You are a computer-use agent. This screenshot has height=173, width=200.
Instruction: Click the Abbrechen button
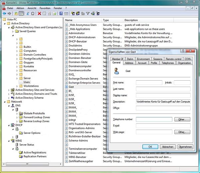168,147
